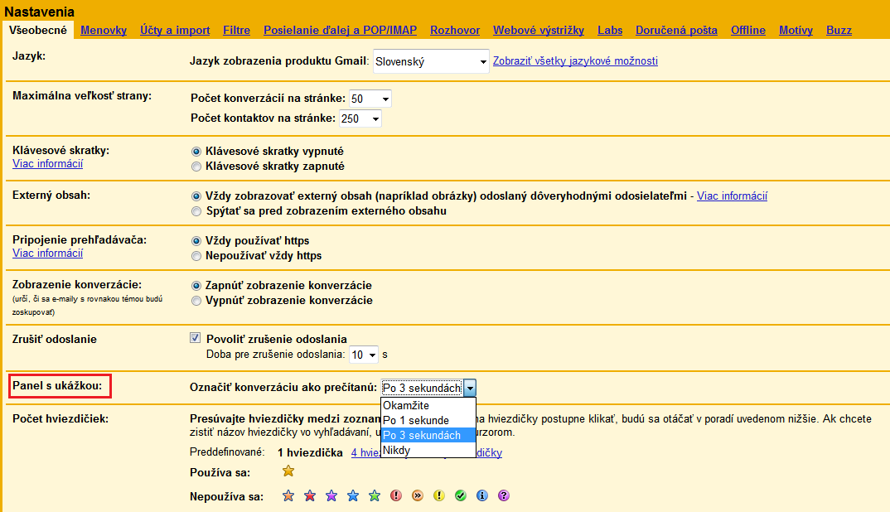The height and width of the screenshot is (512, 890).
Task: Switch to the Všeobecné tab
Action: pyautogui.click(x=38, y=30)
